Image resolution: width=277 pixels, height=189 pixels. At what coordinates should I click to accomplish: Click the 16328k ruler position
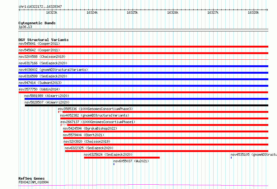tap(253, 12)
